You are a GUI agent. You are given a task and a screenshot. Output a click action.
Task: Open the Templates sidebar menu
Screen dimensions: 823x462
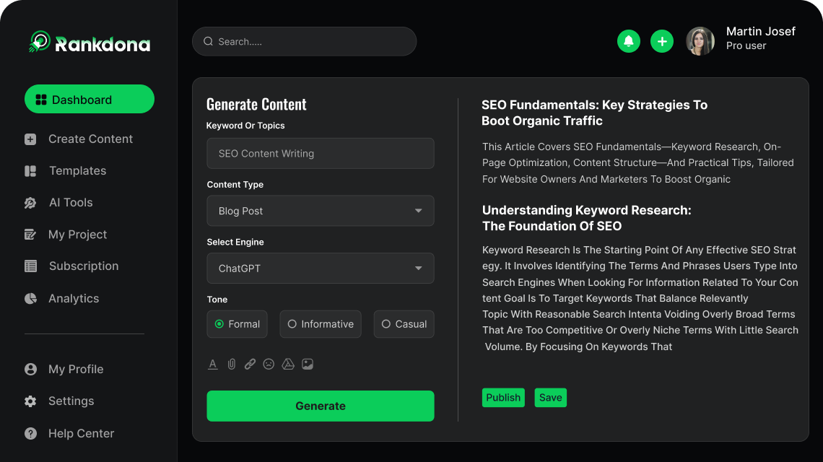tap(77, 171)
